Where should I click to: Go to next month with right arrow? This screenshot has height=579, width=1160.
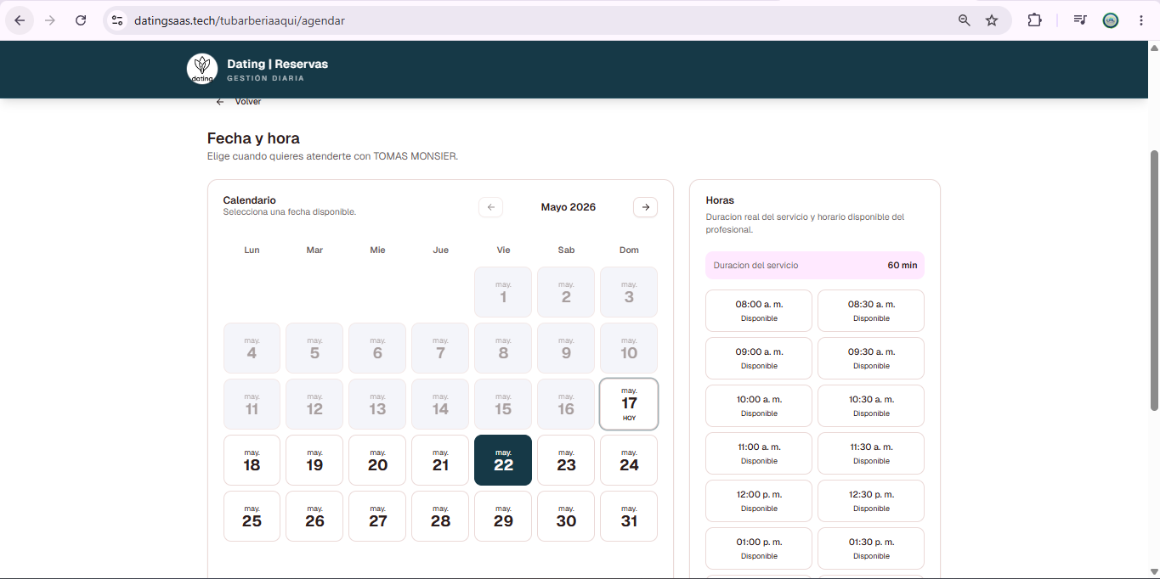pyautogui.click(x=645, y=207)
